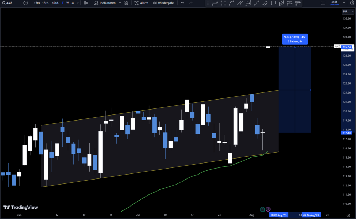The height and width of the screenshot is (219, 356).
Task: Expand the indicator favorites dropdown arrow
Action: pos(120,3)
